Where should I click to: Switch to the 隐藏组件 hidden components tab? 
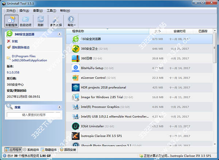tap(49, 150)
